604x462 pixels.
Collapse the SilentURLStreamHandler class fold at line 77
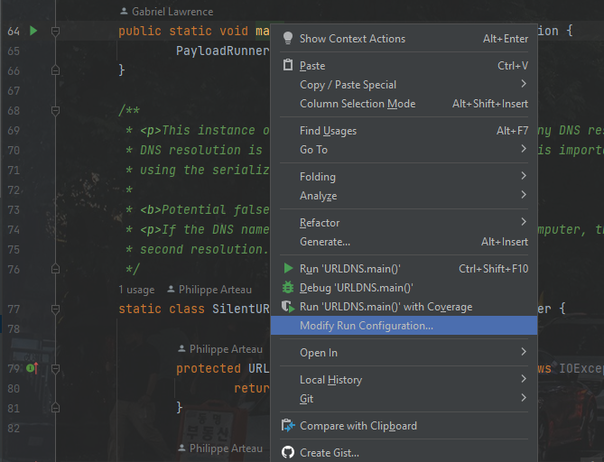[x=55, y=309]
